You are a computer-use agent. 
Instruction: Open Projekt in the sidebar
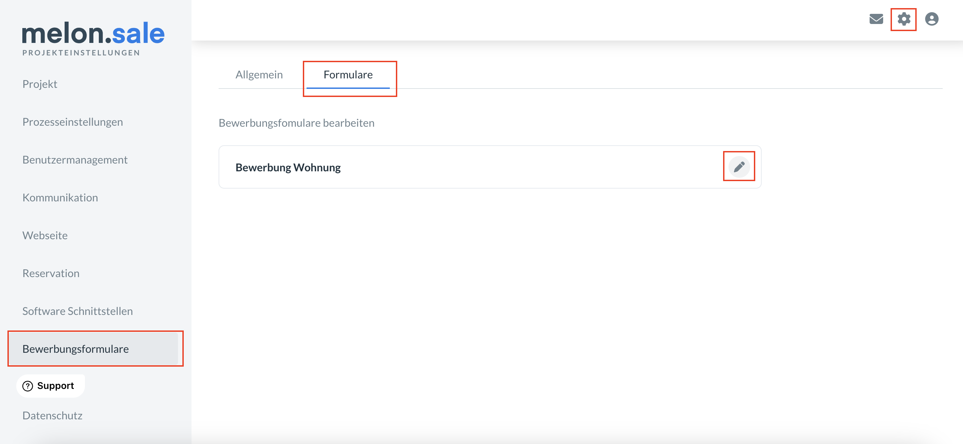coord(40,84)
